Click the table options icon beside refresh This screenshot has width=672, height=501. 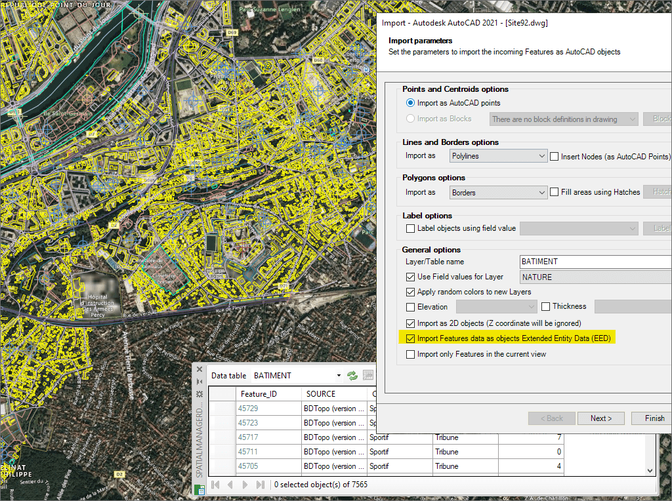point(367,376)
